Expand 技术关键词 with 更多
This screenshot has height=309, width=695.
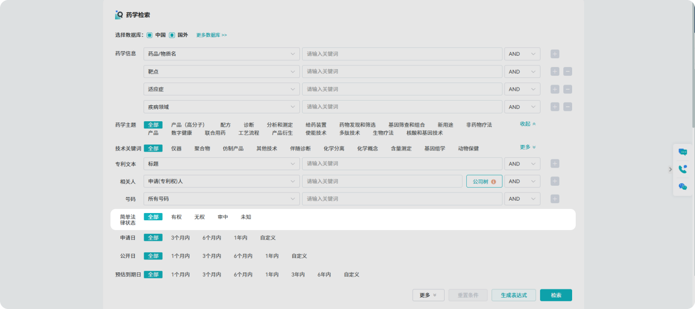(x=528, y=147)
